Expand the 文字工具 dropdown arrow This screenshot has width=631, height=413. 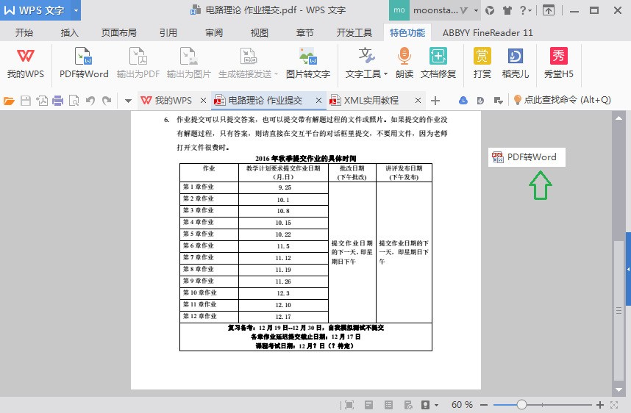pyautogui.click(x=385, y=74)
